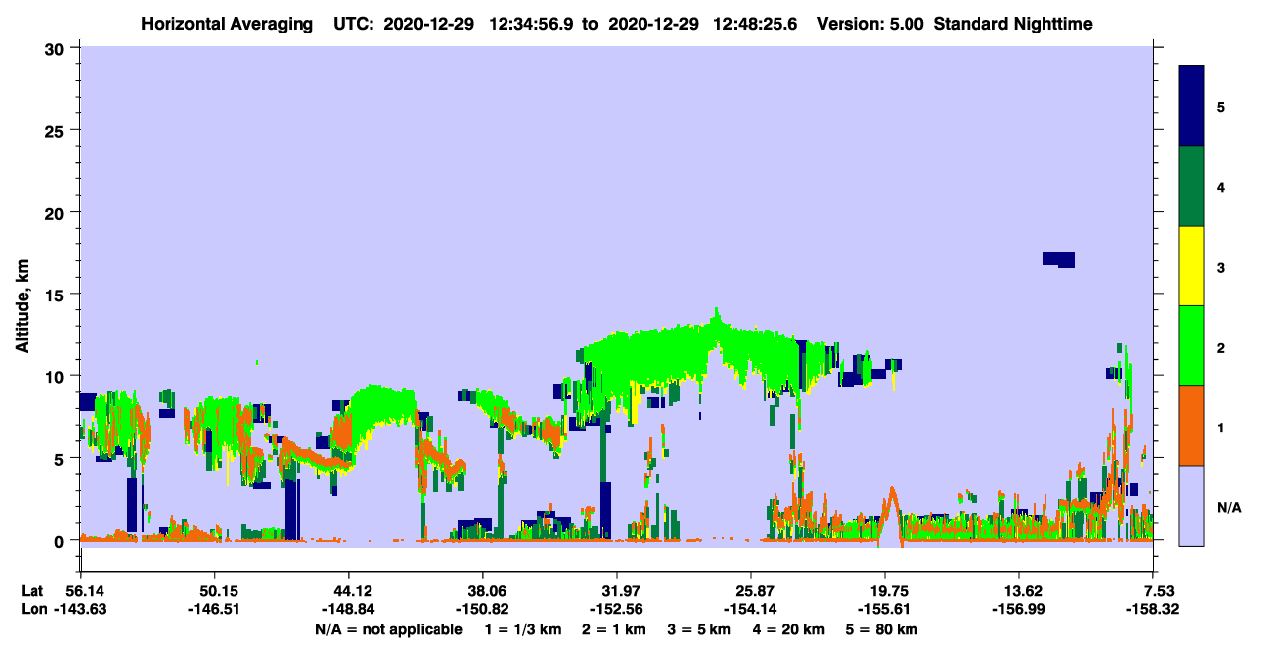The width and height of the screenshot is (1281, 657).
Task: Click the latitude value 44.12
Action: coord(348,591)
